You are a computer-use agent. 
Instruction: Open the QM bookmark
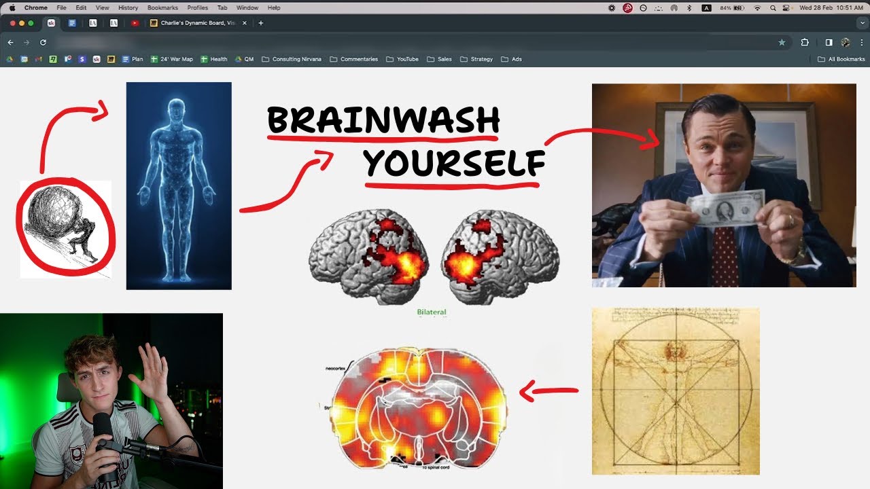(244, 59)
